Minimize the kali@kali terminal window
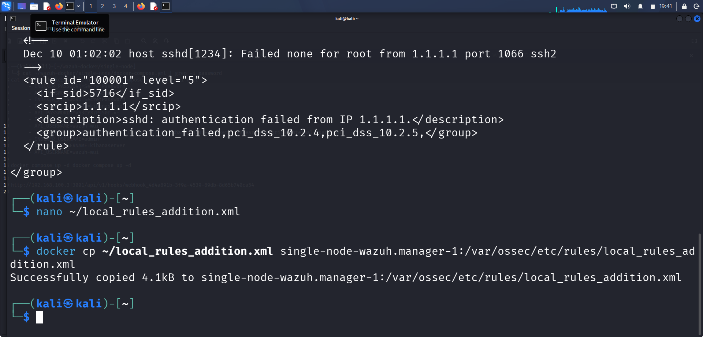The width and height of the screenshot is (703, 337). 680,19
